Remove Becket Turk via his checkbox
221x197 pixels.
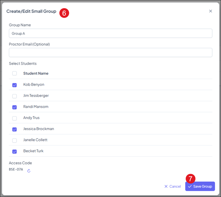point(14,151)
